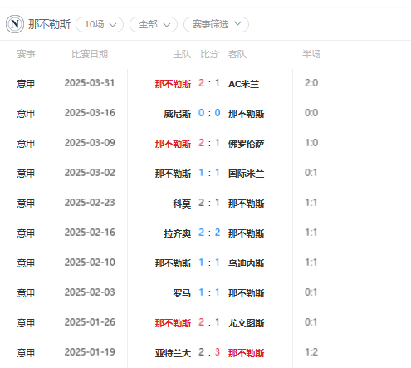Select 意甲 league in the 2025-03-31 row
The width and height of the screenshot is (411, 368).
(26, 84)
